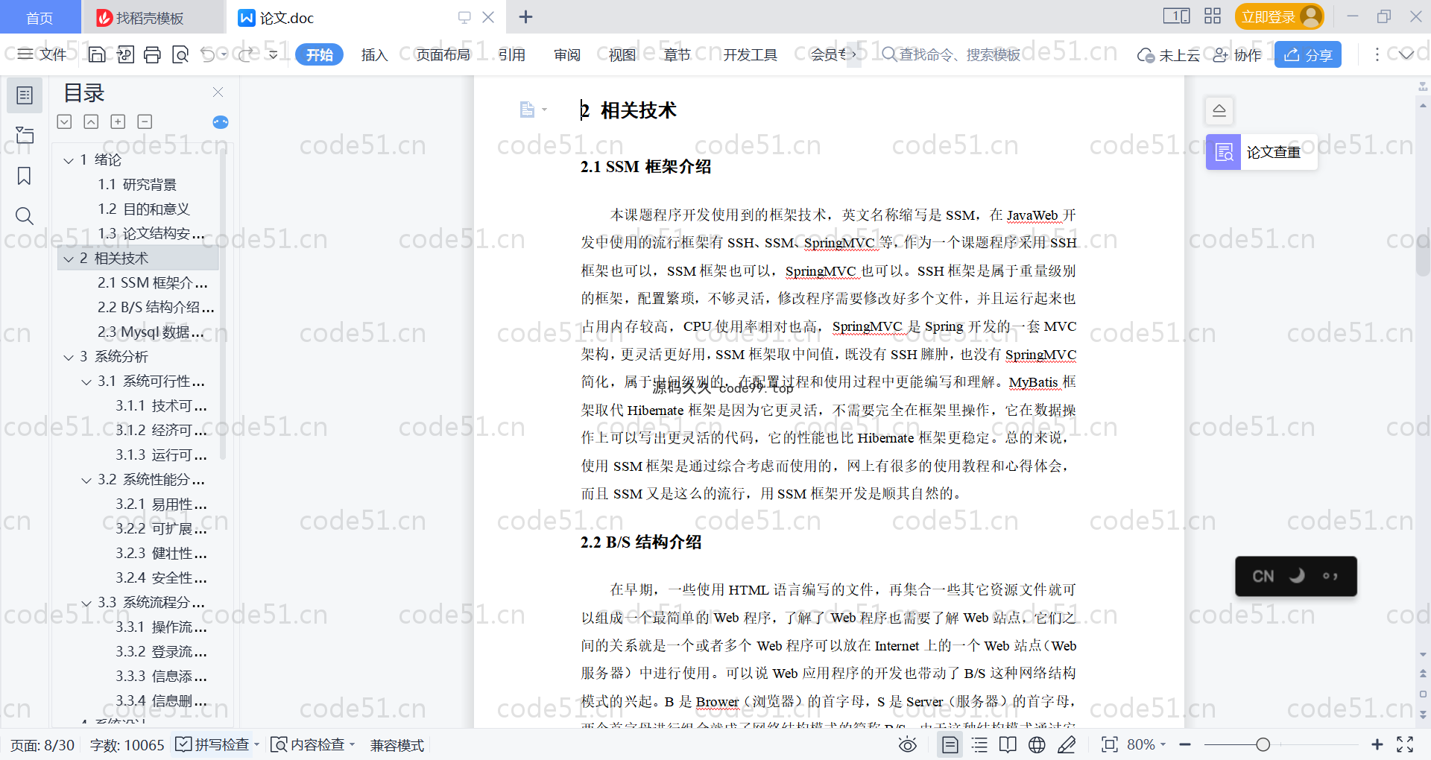Open the 文件 file menu
1431x760 pixels.
point(42,54)
